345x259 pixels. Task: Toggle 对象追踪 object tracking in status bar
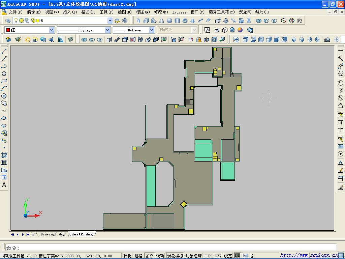(193, 256)
